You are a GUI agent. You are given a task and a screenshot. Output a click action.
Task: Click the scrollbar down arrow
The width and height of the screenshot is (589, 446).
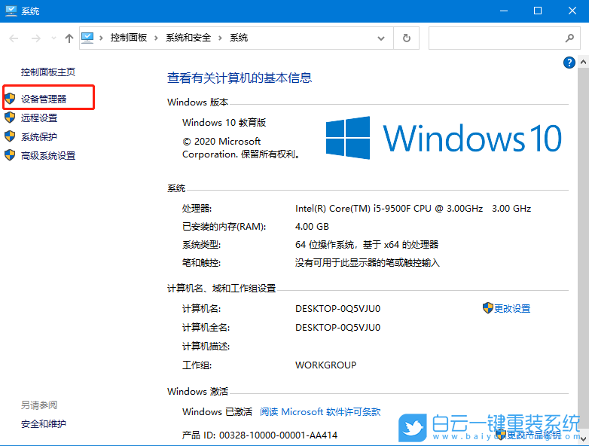(x=583, y=438)
